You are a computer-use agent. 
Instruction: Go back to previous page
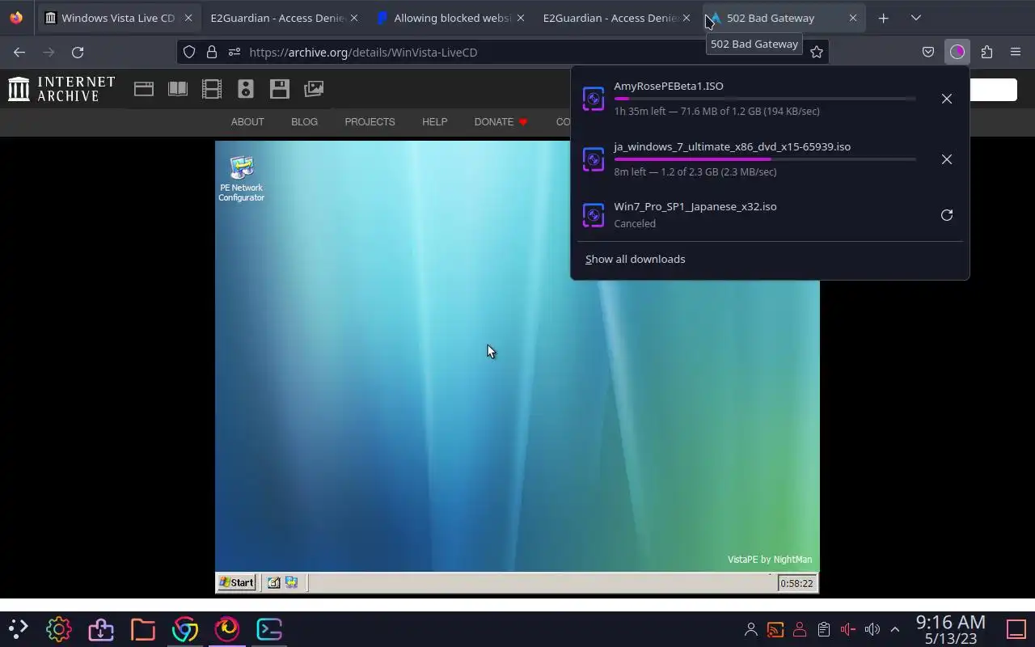click(x=19, y=52)
